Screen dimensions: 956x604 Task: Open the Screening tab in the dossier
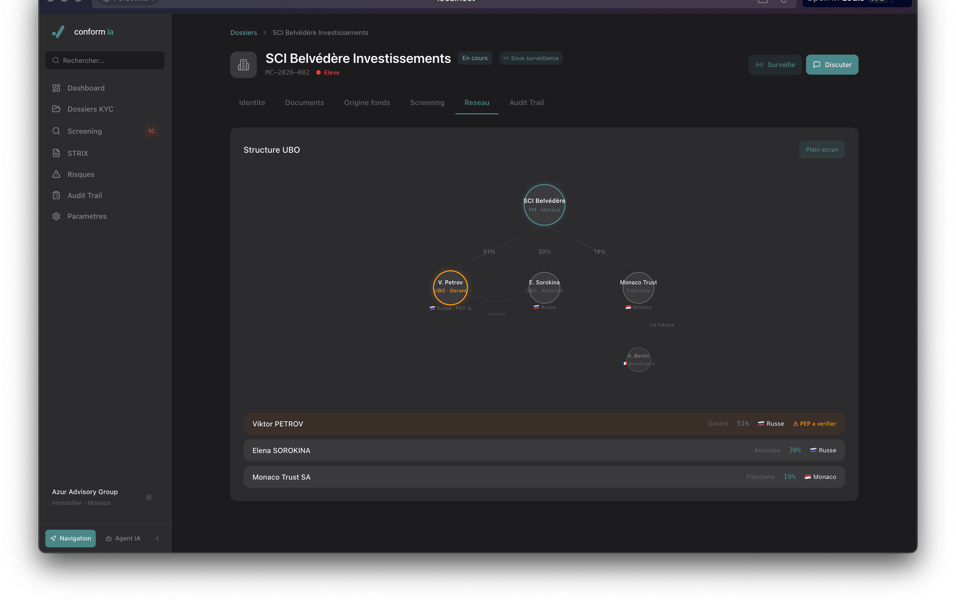coord(427,103)
